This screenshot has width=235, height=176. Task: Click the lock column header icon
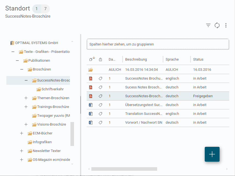coord(100,59)
